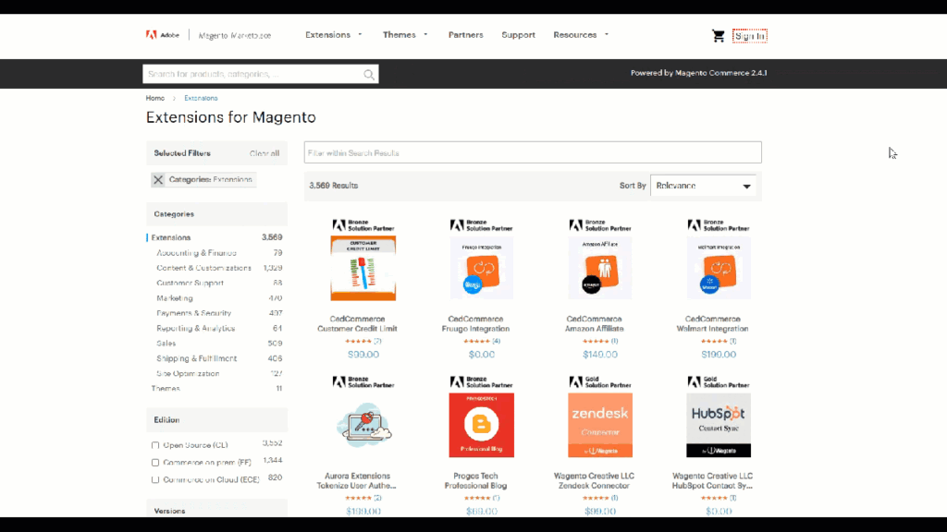Go to the Partners page
The width and height of the screenshot is (947, 532).
(x=466, y=35)
